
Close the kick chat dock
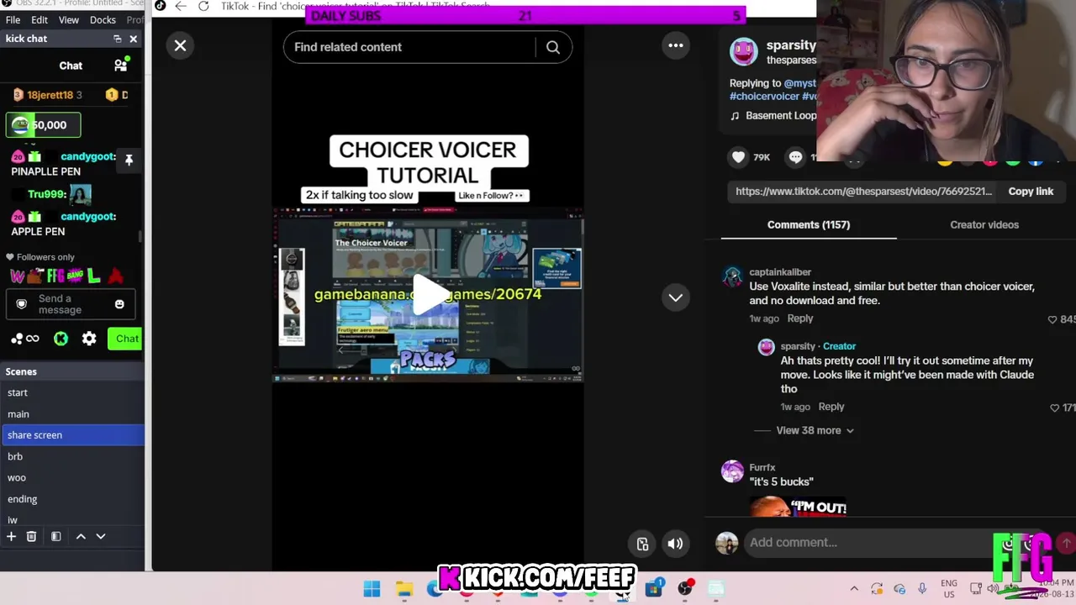pos(133,39)
